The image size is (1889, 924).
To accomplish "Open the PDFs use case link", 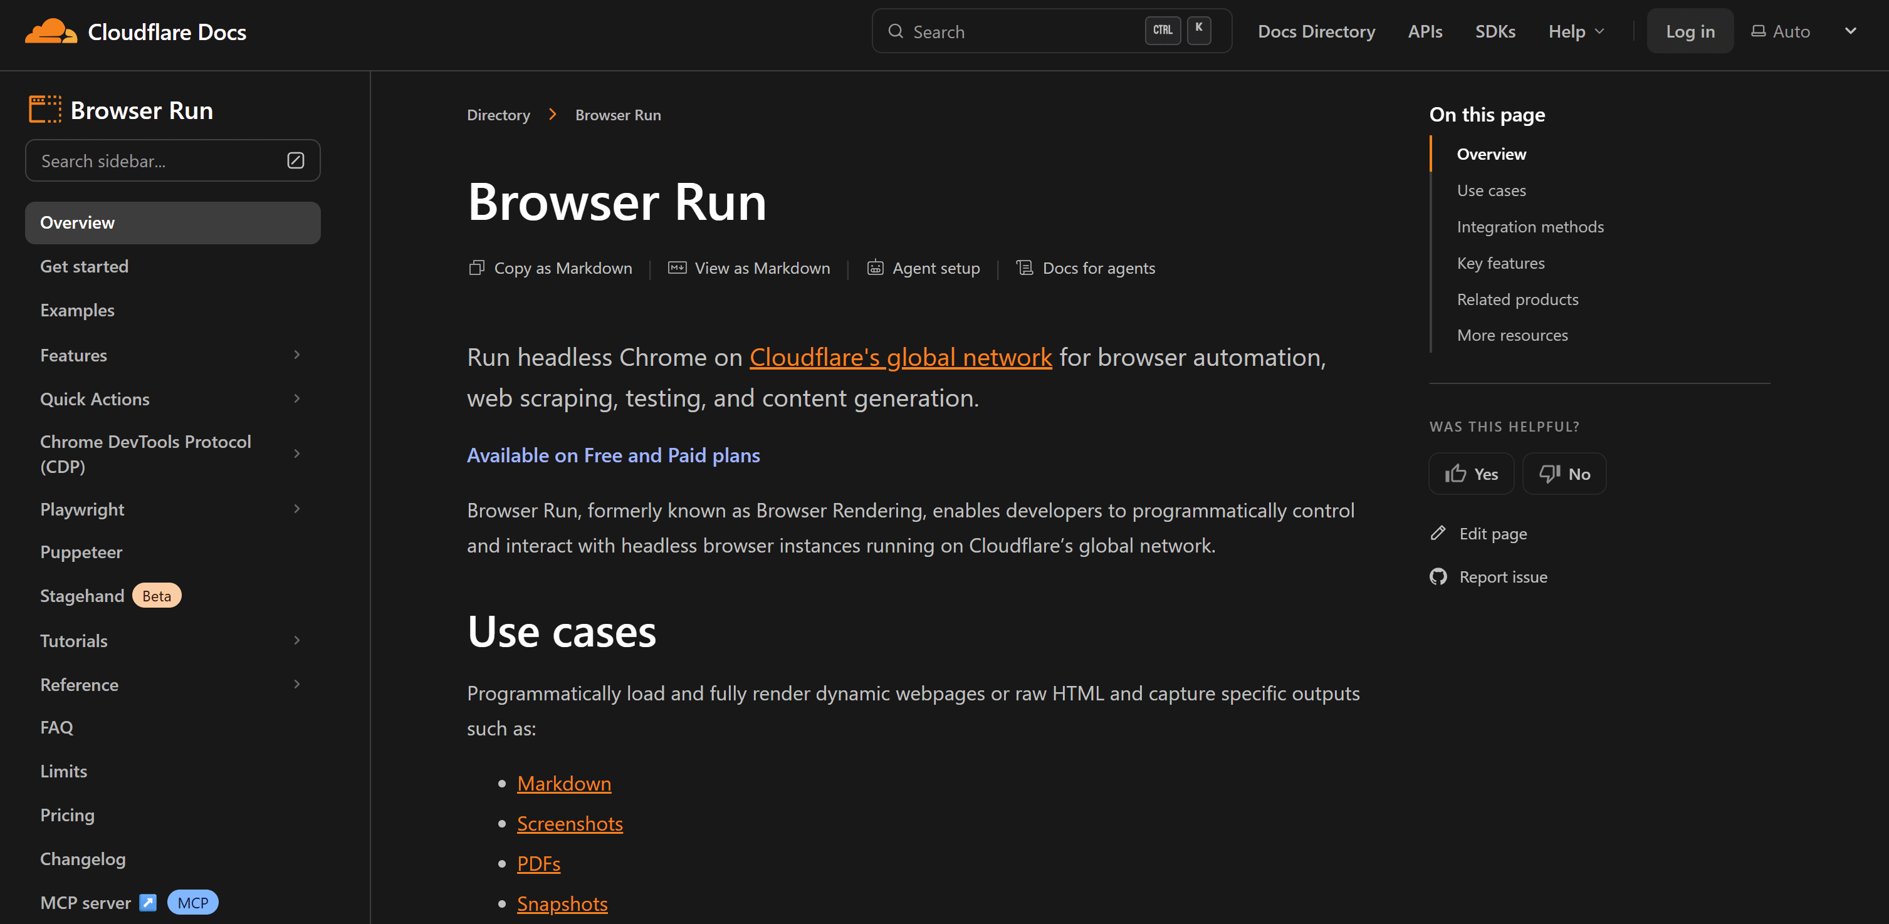I will (x=538, y=863).
